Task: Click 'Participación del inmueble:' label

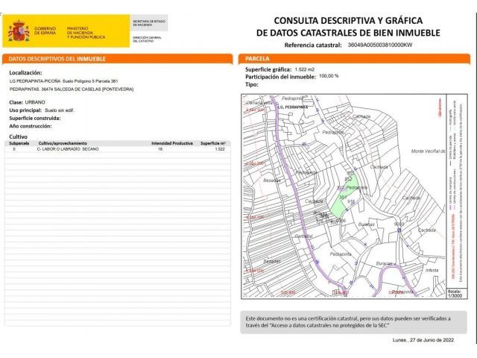Action: tap(280, 77)
